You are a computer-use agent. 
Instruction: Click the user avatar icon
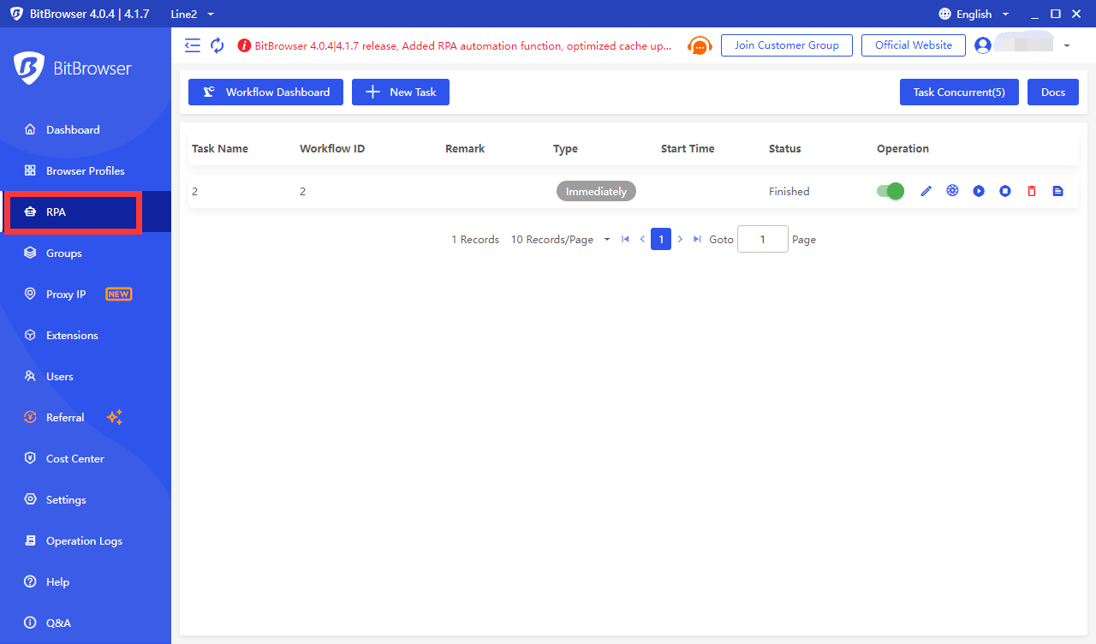point(983,45)
